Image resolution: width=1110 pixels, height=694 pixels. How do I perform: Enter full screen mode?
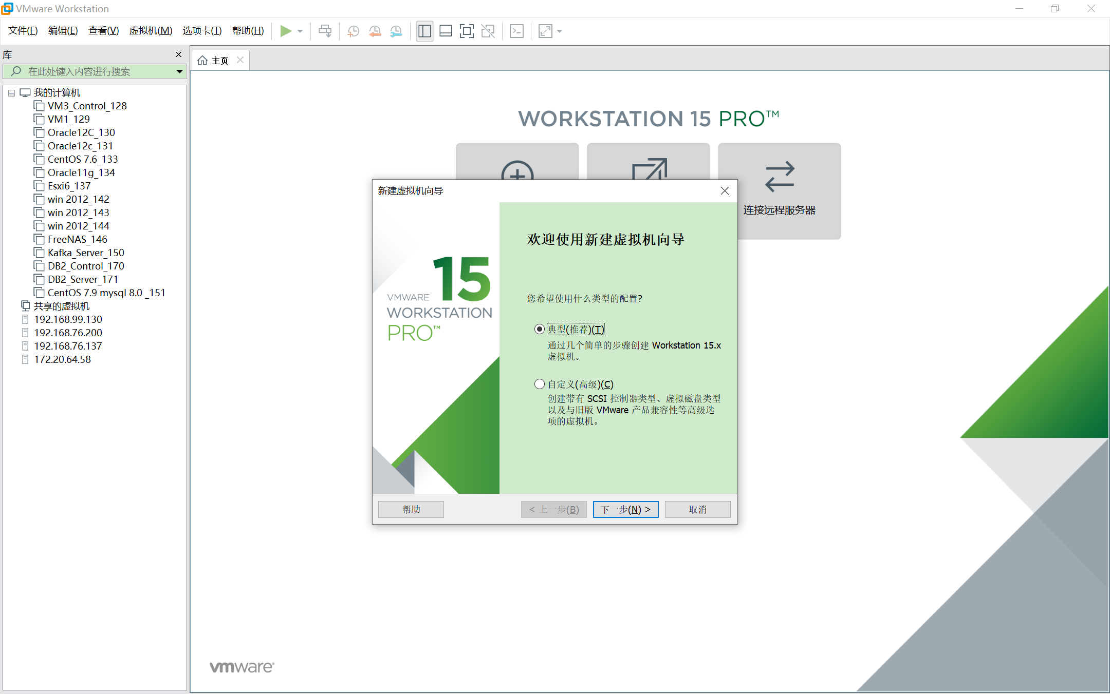click(x=467, y=31)
